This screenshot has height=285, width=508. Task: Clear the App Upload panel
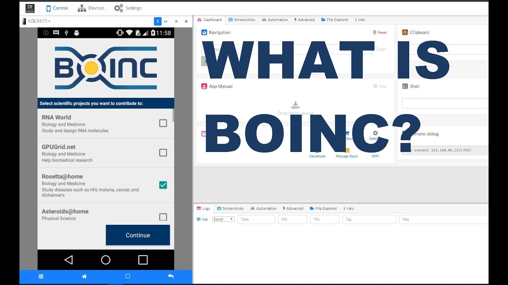tap(380, 86)
